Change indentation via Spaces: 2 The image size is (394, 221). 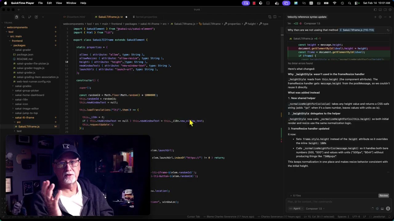point(344,217)
